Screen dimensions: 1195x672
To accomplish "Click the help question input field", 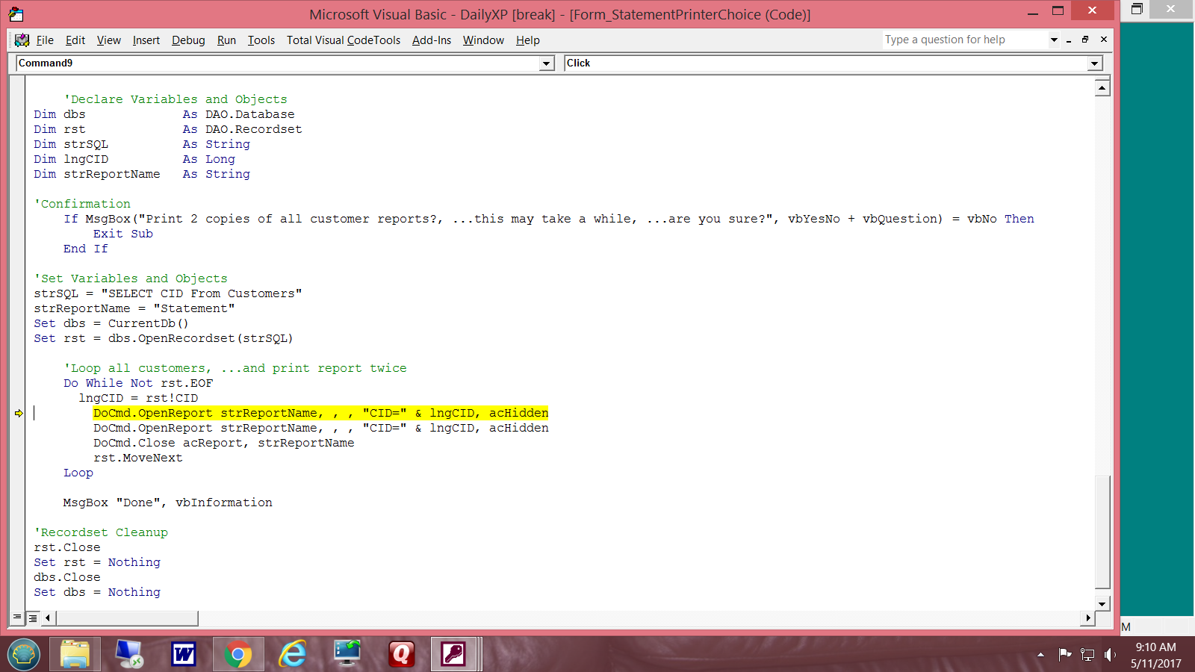I will 965,40.
